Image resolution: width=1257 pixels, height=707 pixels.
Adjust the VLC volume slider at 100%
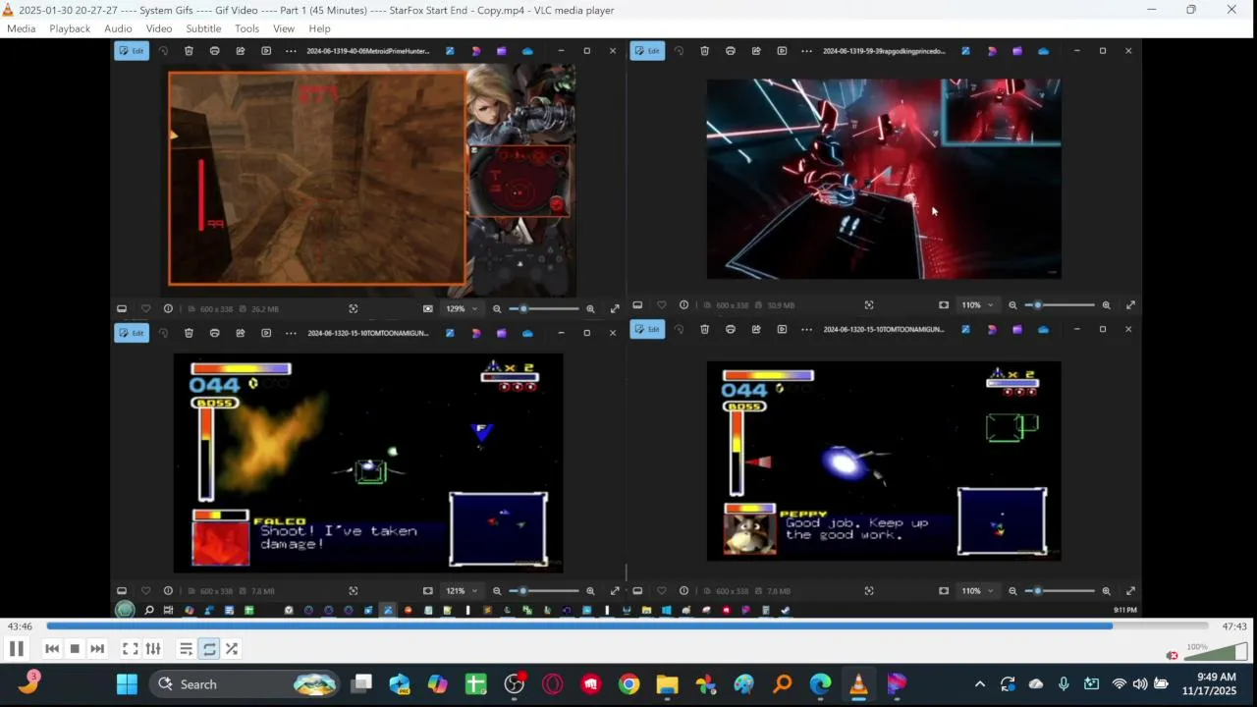click(x=1216, y=652)
